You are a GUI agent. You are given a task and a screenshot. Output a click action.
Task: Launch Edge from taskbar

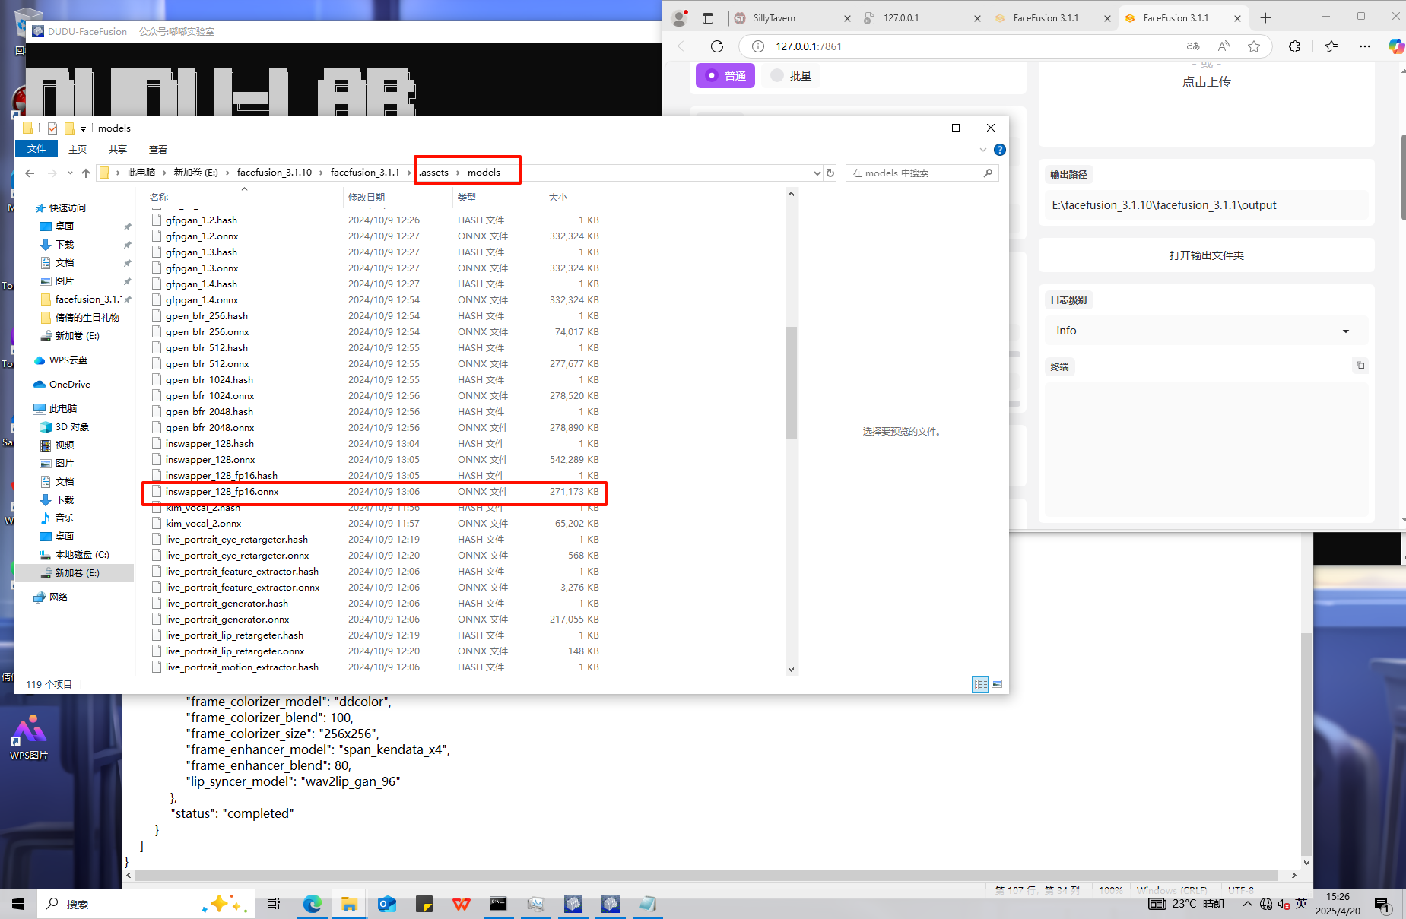click(313, 904)
